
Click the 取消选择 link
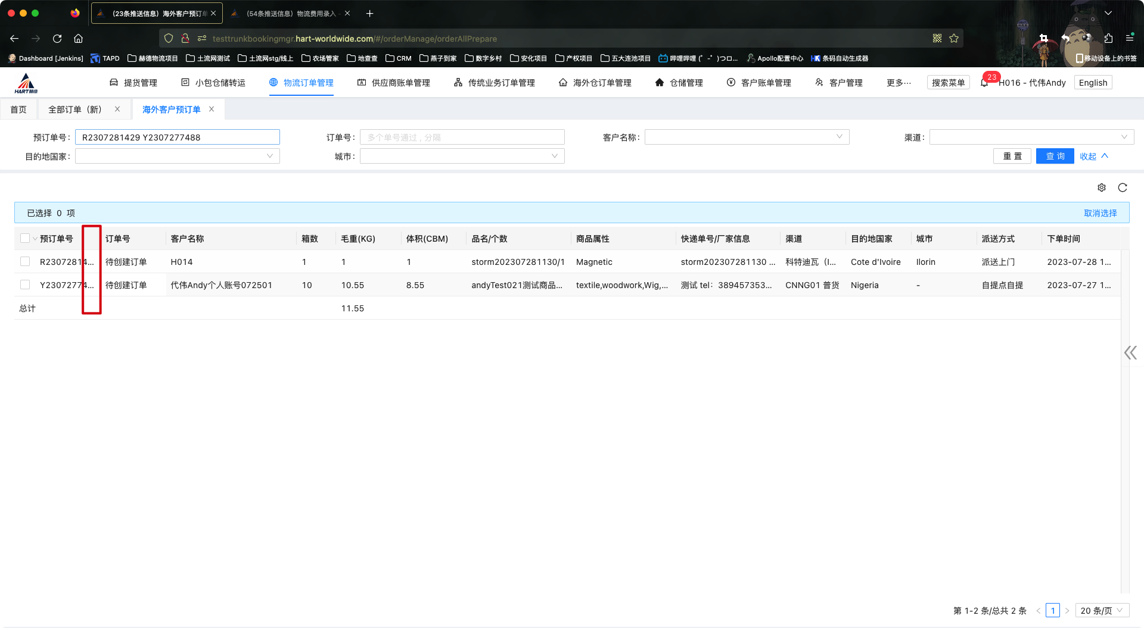pos(1100,213)
